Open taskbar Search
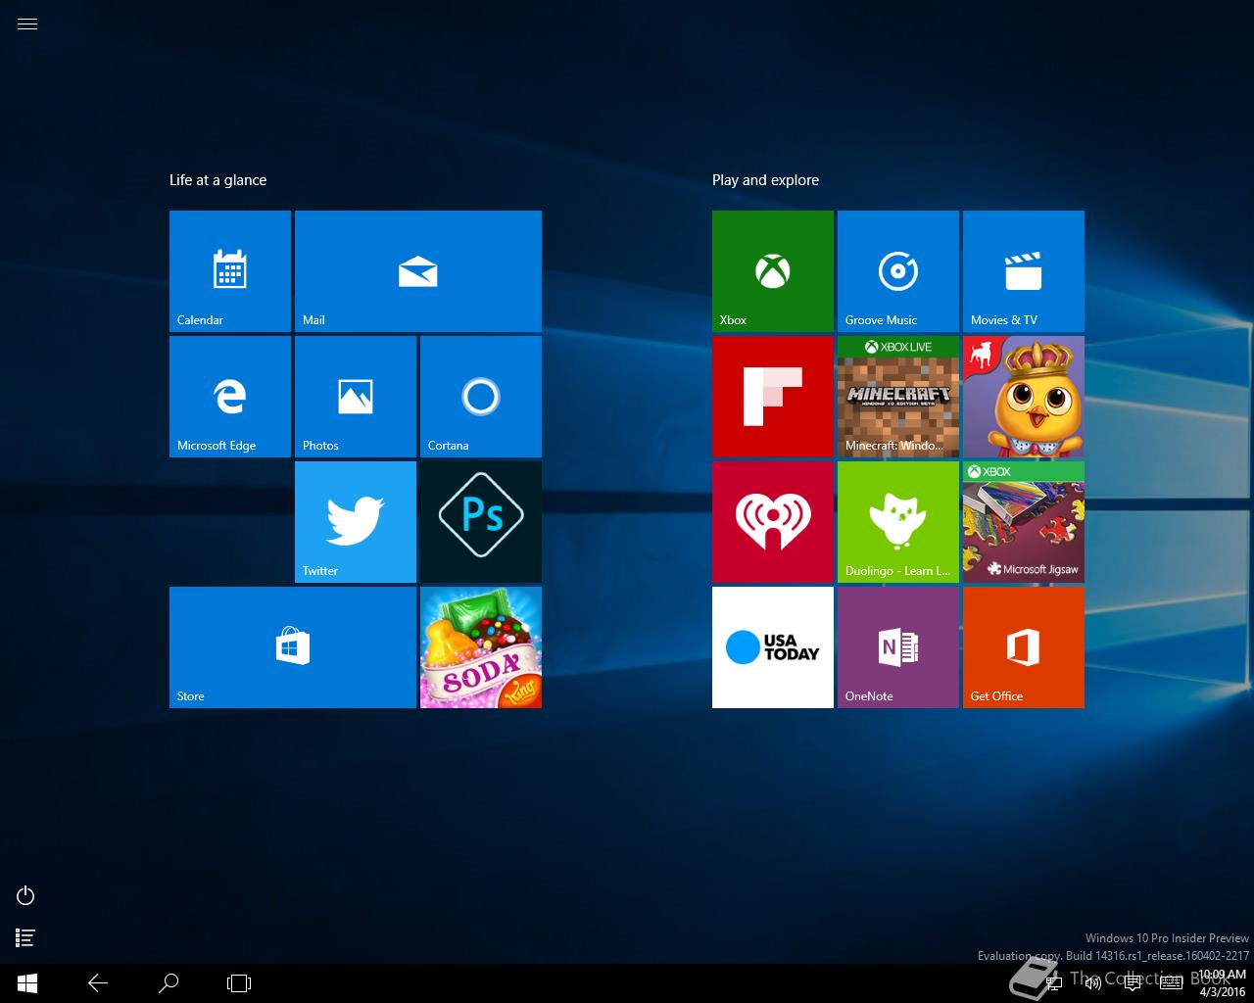Viewport: 1254px width, 1003px height. click(x=169, y=983)
